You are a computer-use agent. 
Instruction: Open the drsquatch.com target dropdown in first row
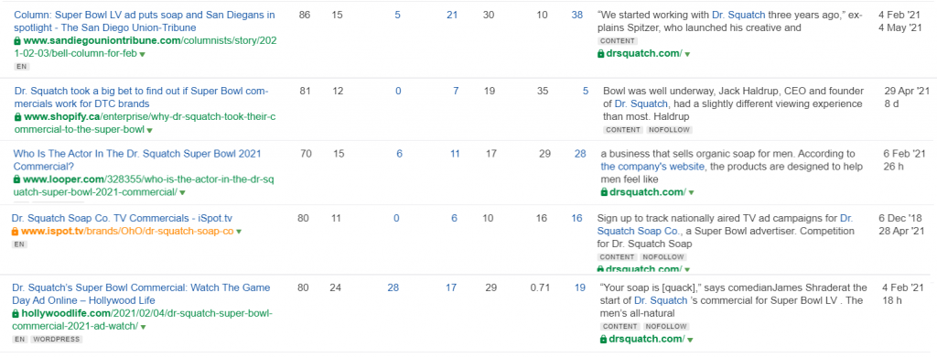687,54
